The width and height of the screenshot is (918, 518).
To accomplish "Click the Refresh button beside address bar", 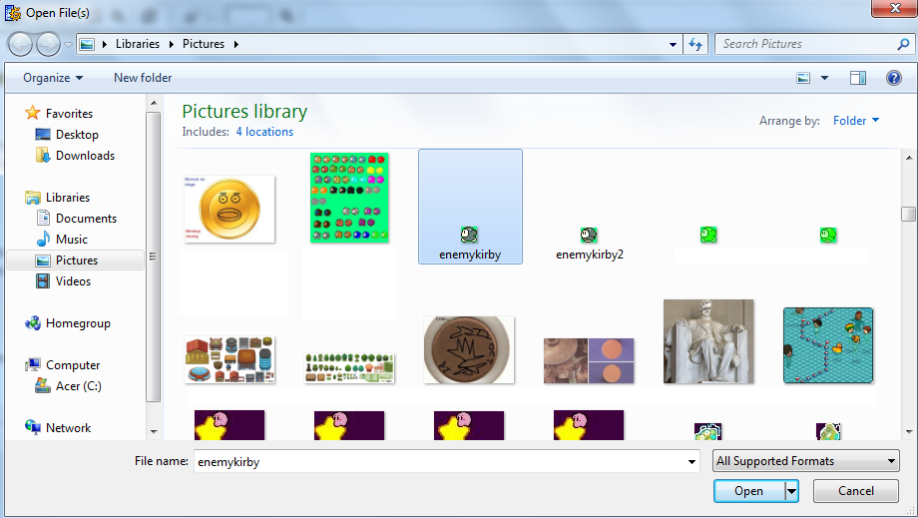I will click(x=695, y=44).
